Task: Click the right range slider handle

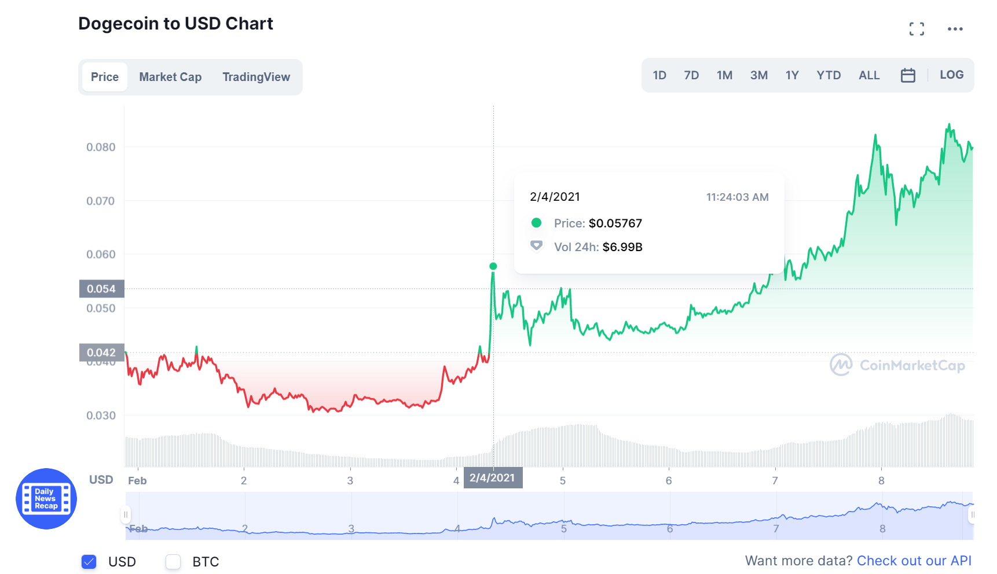Action: tap(973, 514)
